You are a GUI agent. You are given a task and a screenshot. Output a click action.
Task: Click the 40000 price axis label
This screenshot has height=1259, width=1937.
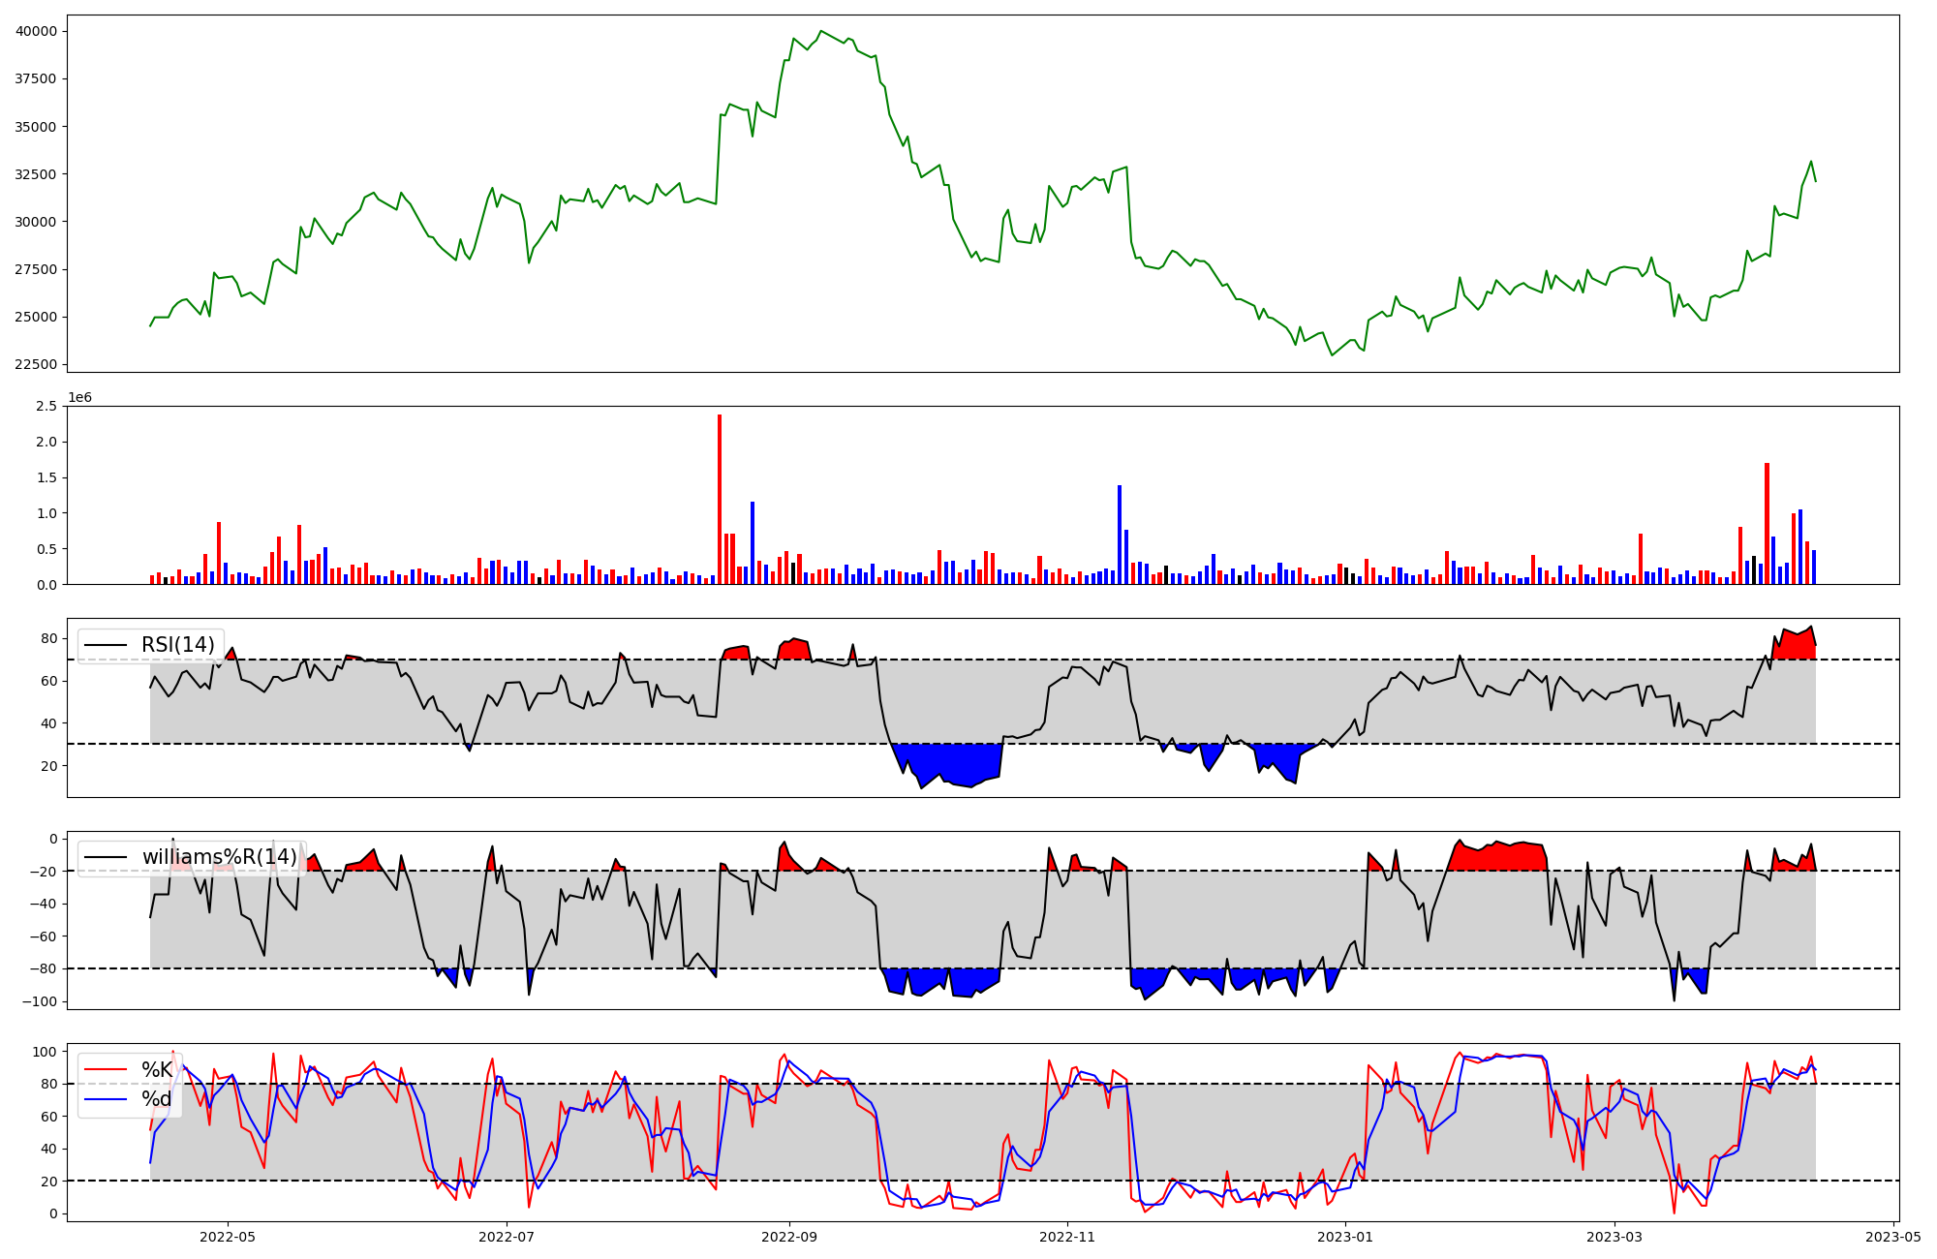tap(36, 31)
